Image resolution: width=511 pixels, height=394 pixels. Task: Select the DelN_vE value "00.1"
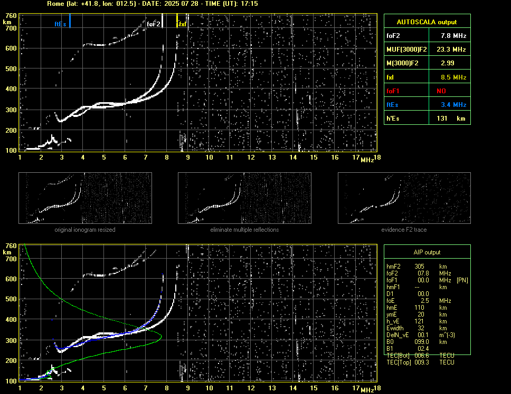423,334
